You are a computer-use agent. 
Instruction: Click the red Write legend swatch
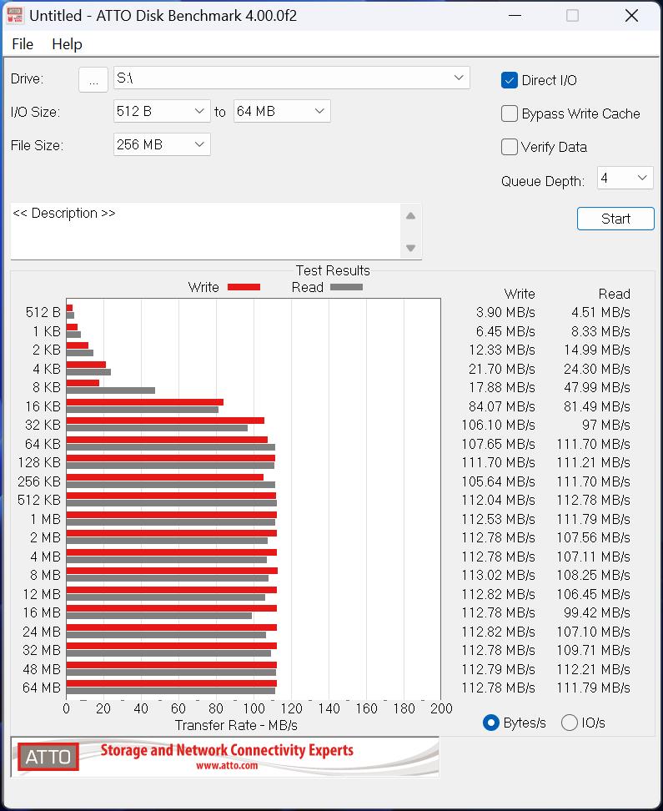pyautogui.click(x=244, y=287)
